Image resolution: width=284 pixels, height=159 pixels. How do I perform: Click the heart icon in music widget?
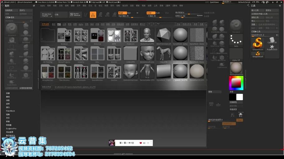(140, 143)
